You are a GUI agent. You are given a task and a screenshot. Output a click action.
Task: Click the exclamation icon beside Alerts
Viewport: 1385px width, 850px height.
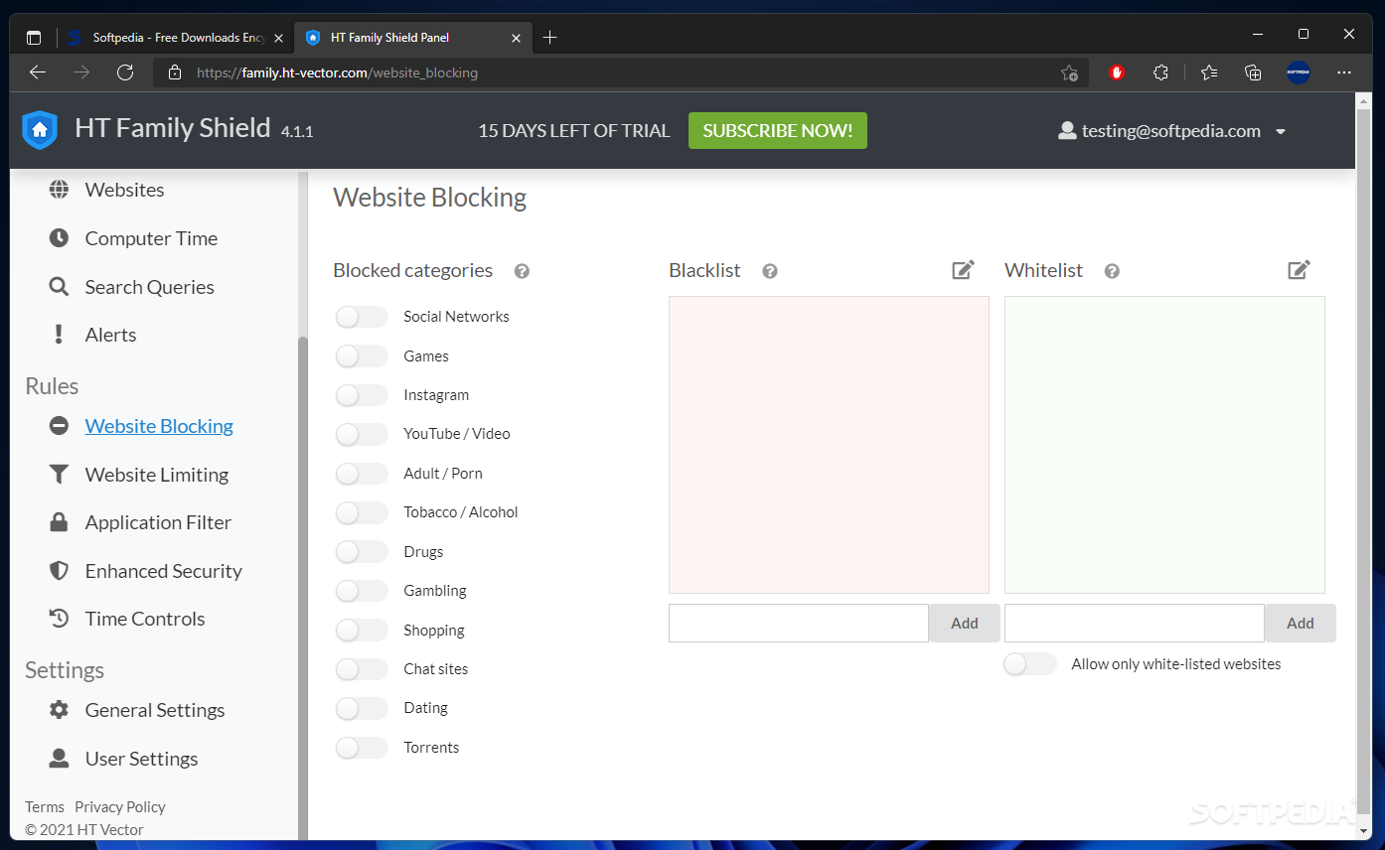[59, 335]
